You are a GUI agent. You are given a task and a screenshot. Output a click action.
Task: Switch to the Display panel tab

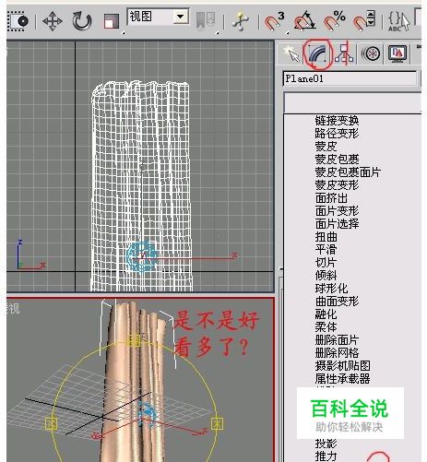click(x=397, y=53)
